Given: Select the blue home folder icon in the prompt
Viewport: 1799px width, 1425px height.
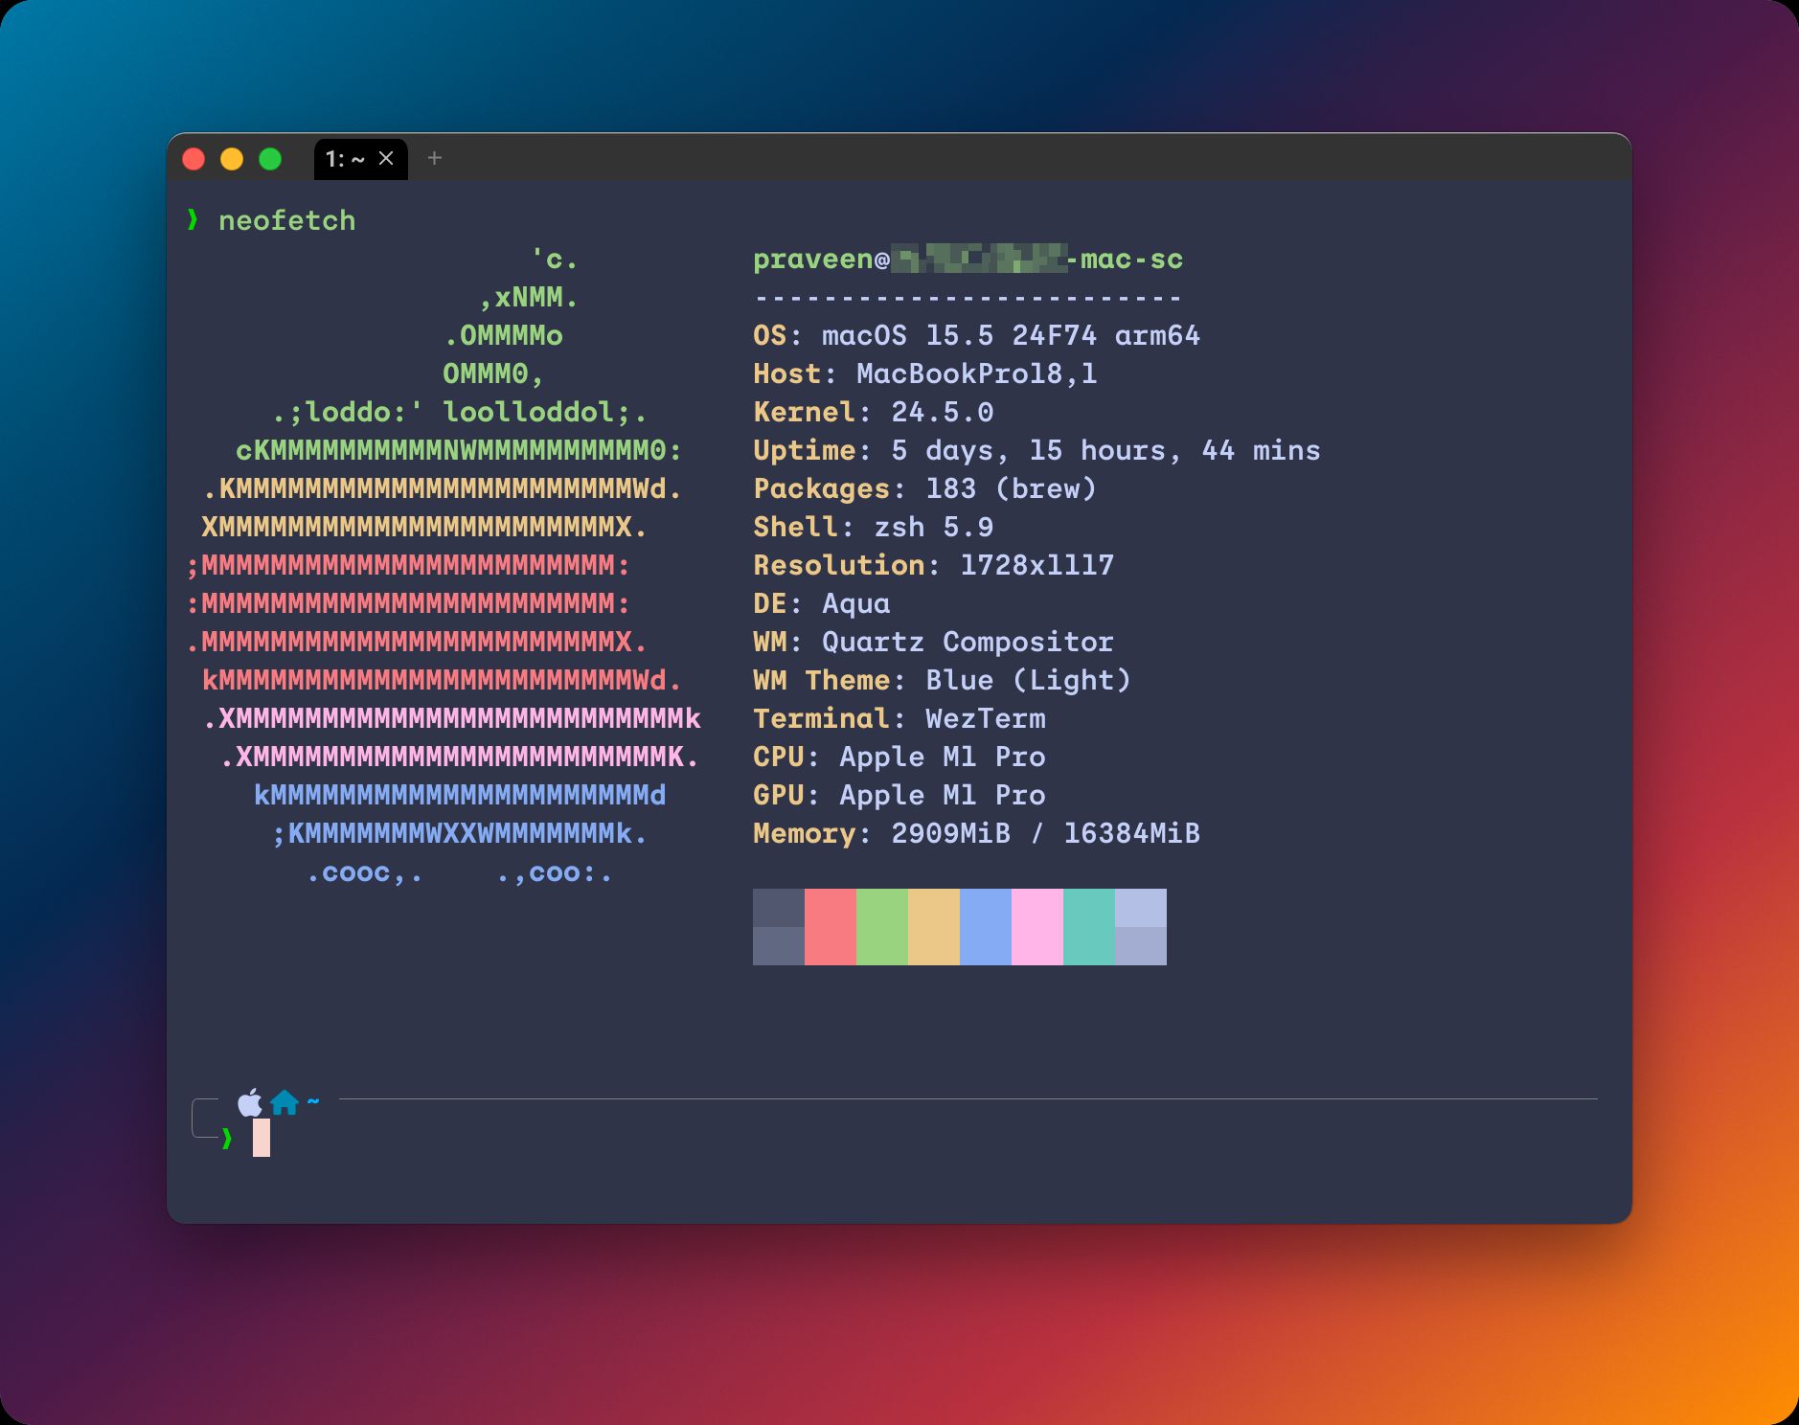Looking at the screenshot, I should tap(285, 1103).
